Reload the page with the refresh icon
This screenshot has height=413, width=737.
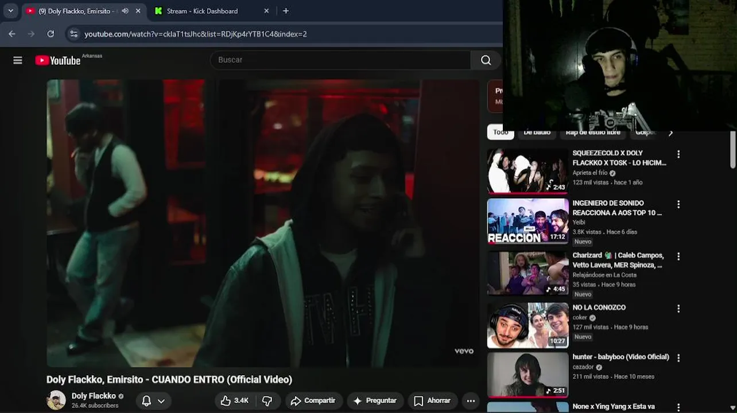coord(51,34)
